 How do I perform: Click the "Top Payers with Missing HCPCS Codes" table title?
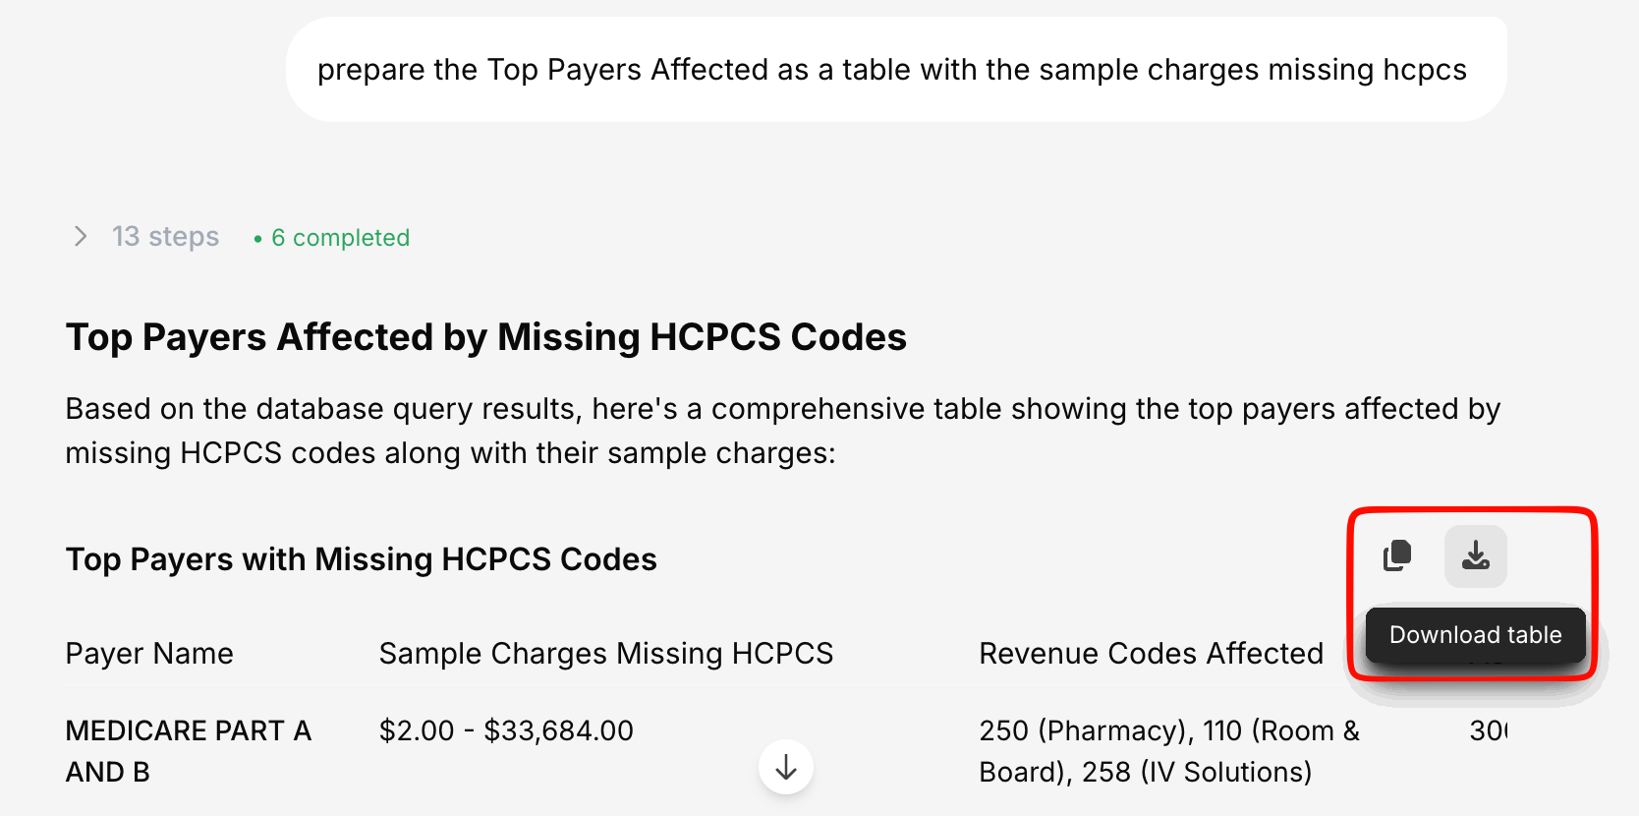coord(361,559)
